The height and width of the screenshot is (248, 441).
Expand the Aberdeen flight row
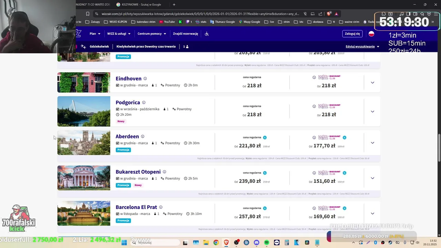372,143
